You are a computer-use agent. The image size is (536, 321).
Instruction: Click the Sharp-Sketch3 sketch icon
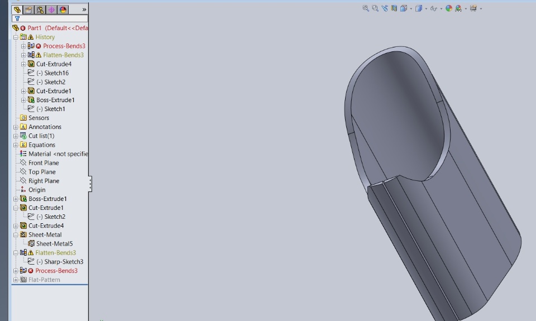[x=31, y=261]
